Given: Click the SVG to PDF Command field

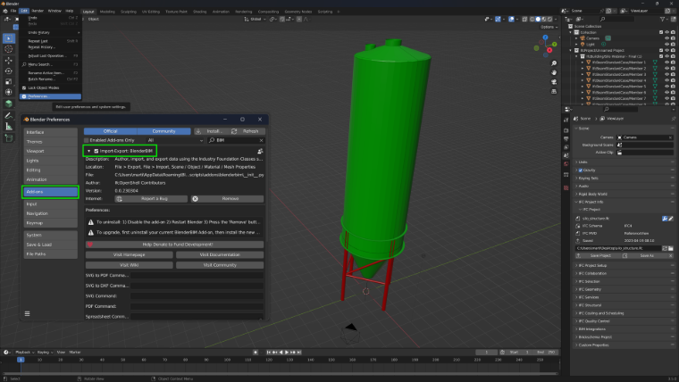Looking at the screenshot, I should point(197,275).
